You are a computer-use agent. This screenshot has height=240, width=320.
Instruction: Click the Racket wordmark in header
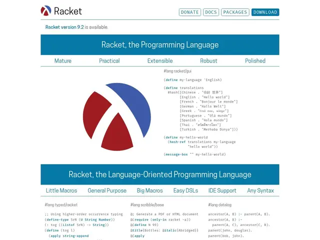(x=68, y=11)
